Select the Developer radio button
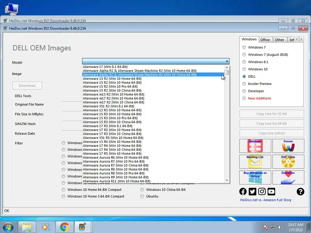This screenshot has width=311, height=233. pyautogui.click(x=244, y=91)
